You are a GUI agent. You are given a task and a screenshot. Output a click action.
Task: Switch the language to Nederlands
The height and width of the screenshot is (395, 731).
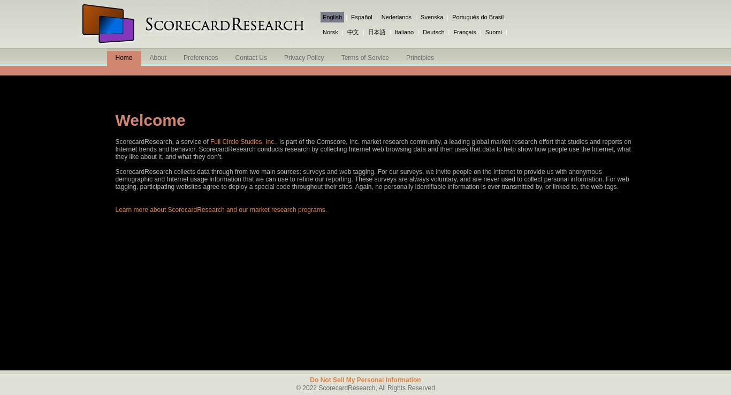(x=397, y=17)
